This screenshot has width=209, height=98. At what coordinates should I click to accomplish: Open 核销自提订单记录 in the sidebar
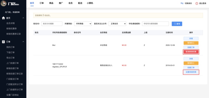pos(15,74)
